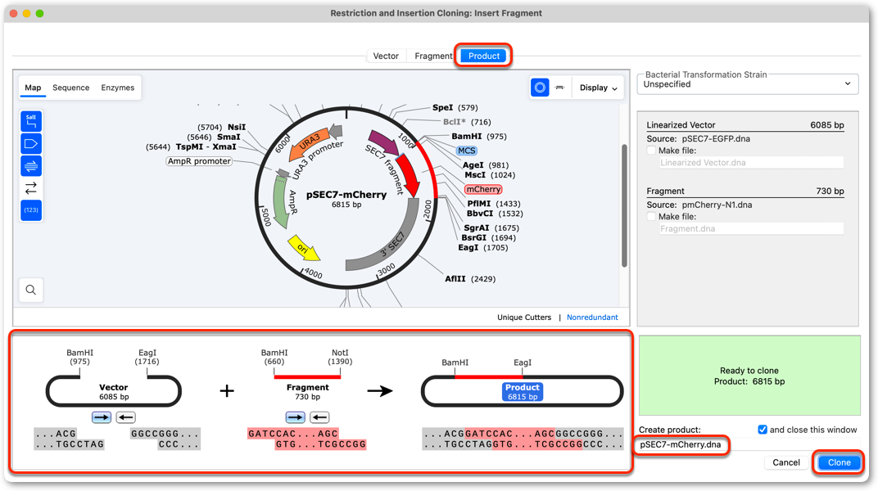The width and height of the screenshot is (878, 491).
Task: Click Linearized Vector.dna file name field
Action: point(751,163)
